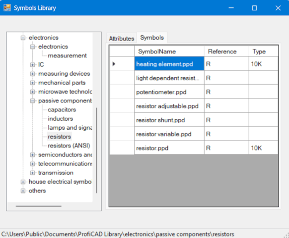289x238 pixels.
Task: Expand the others tree node
Action: (23, 191)
